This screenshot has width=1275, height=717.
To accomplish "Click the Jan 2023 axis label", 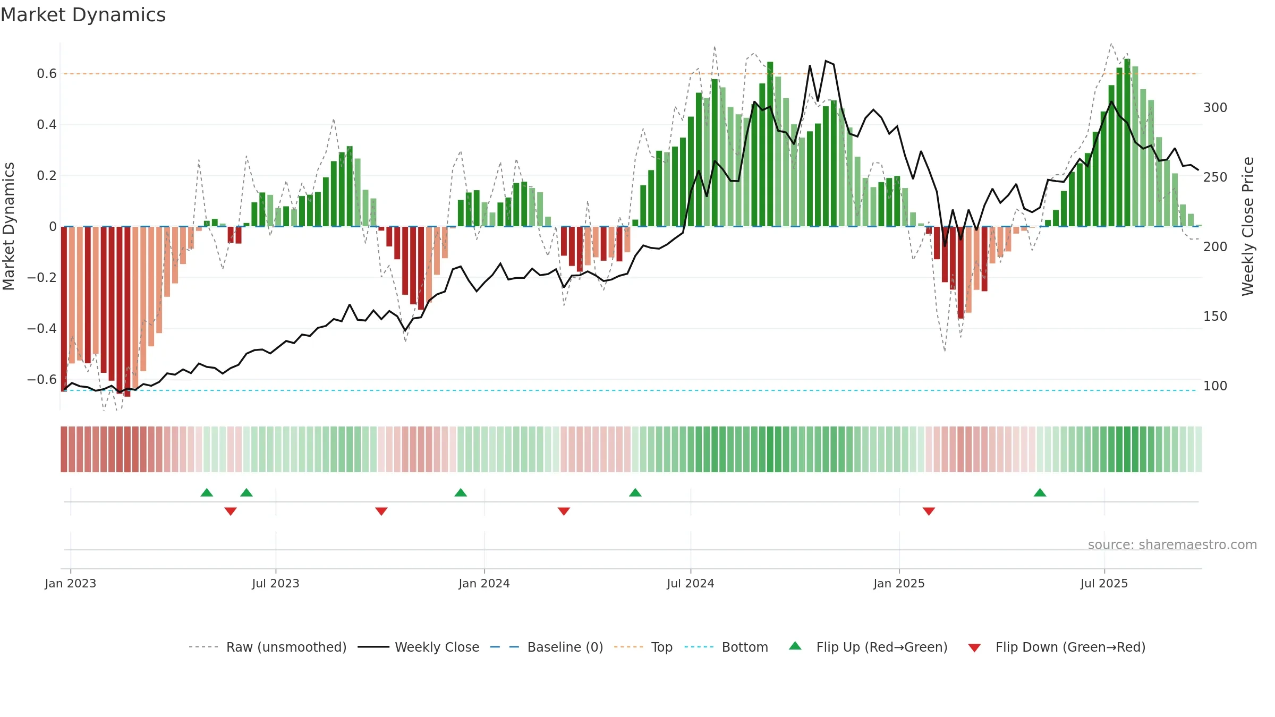I will (71, 583).
